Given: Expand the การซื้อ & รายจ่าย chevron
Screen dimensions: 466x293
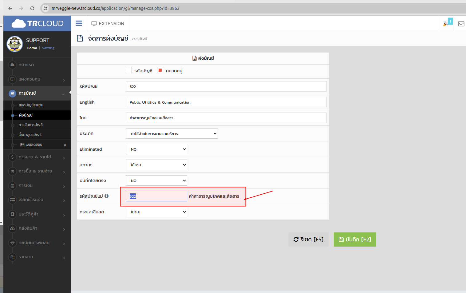Looking at the screenshot, I should [64, 172].
